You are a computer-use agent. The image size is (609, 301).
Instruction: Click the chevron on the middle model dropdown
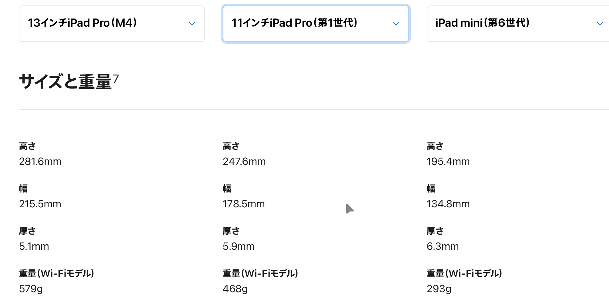396,23
